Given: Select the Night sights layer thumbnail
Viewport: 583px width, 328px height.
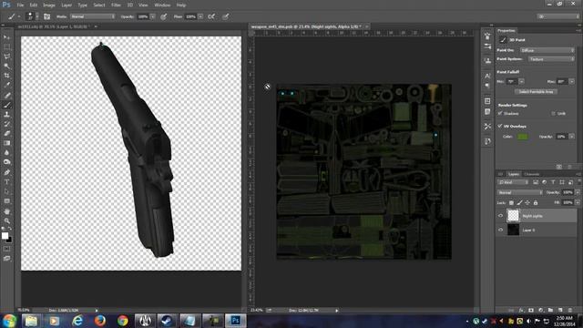Looking at the screenshot, I should click(514, 216).
